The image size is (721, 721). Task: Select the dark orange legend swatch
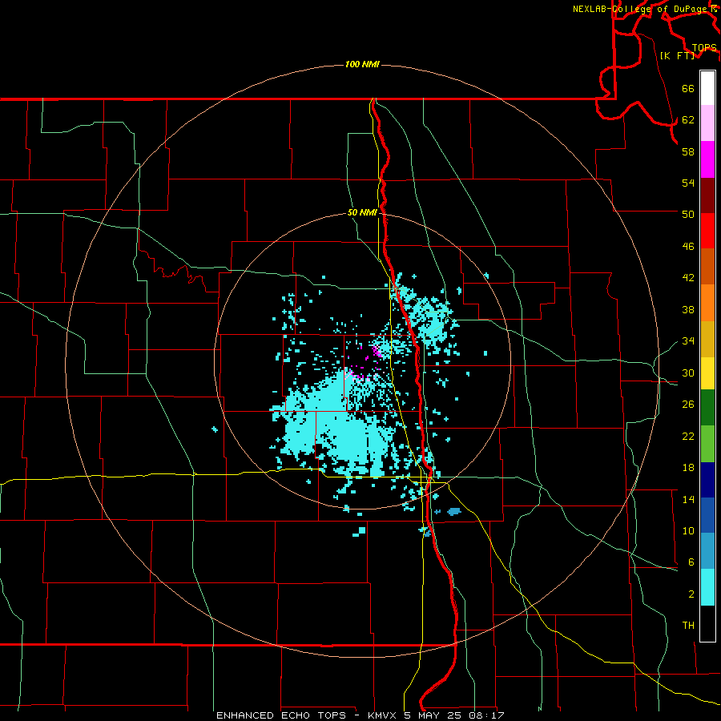707,266
